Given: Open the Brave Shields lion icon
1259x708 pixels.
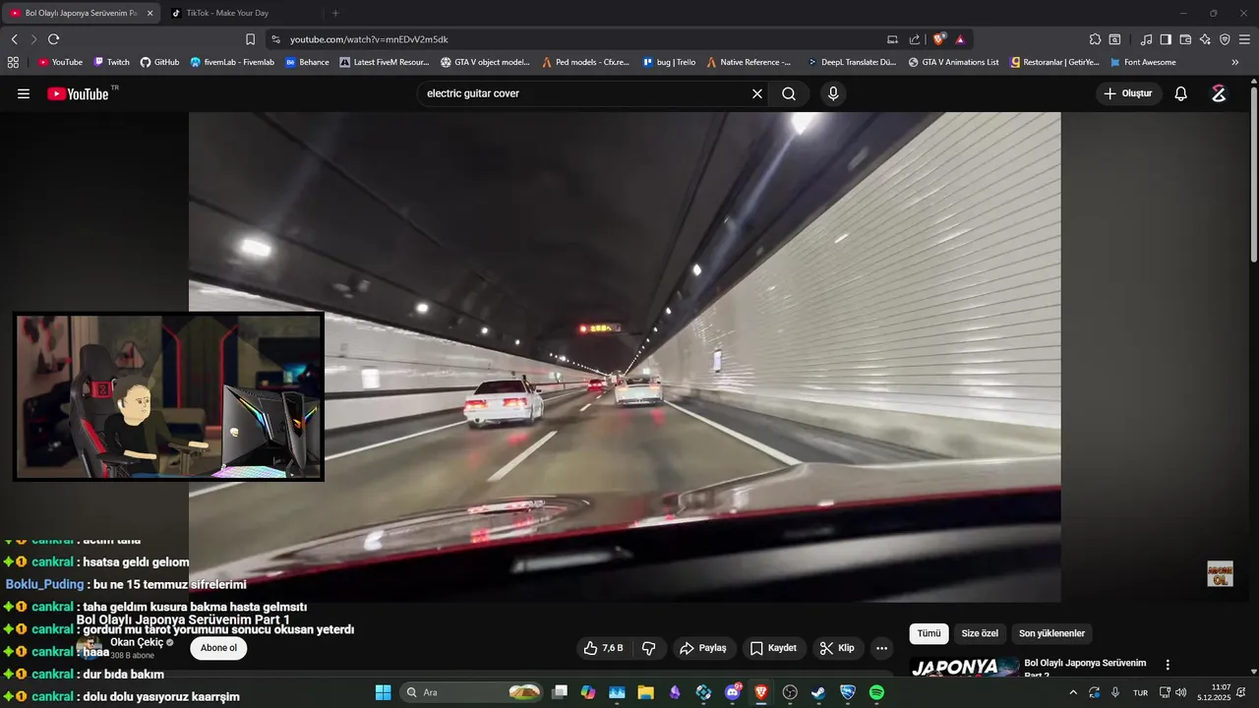Looking at the screenshot, I should (939, 39).
